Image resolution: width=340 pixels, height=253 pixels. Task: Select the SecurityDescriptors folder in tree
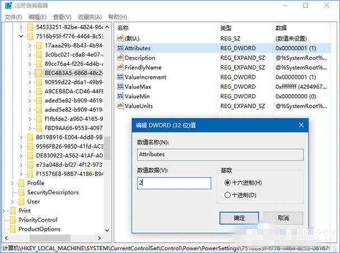click(x=49, y=192)
